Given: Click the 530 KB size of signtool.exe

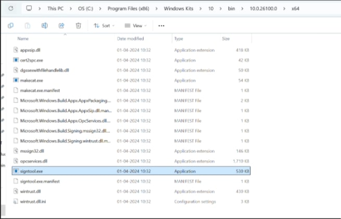Looking at the screenshot, I should click(243, 171).
